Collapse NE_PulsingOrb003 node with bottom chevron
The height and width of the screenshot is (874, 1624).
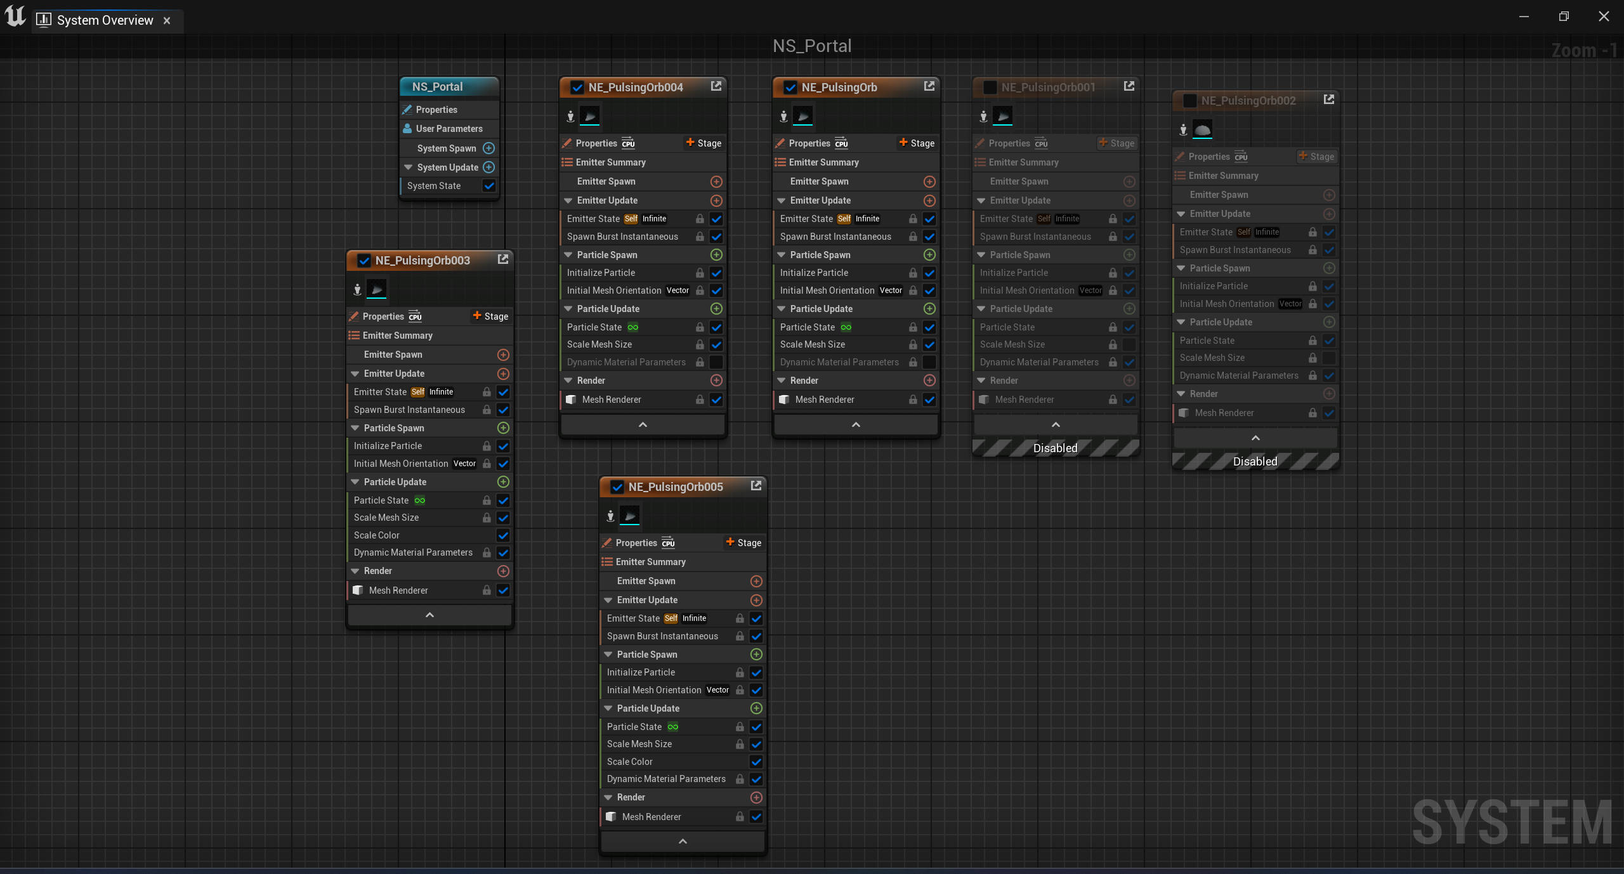[x=429, y=615]
